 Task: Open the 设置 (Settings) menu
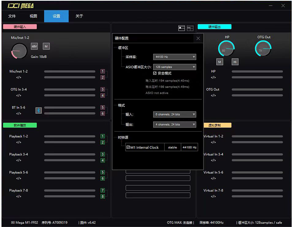[56, 16]
